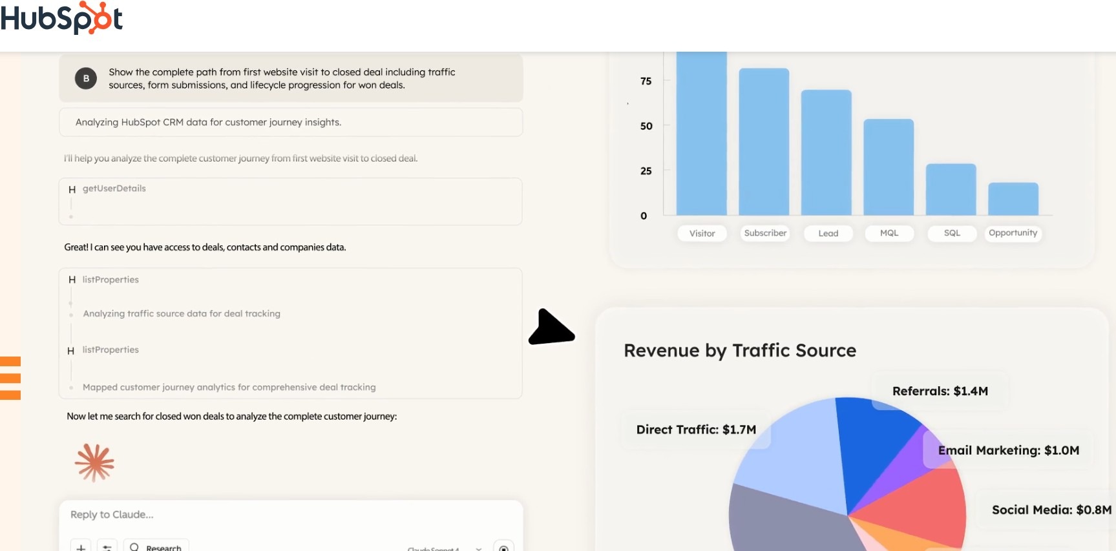This screenshot has width=1116, height=551.
Task: Click the HubSpot logo
Action: (61, 18)
